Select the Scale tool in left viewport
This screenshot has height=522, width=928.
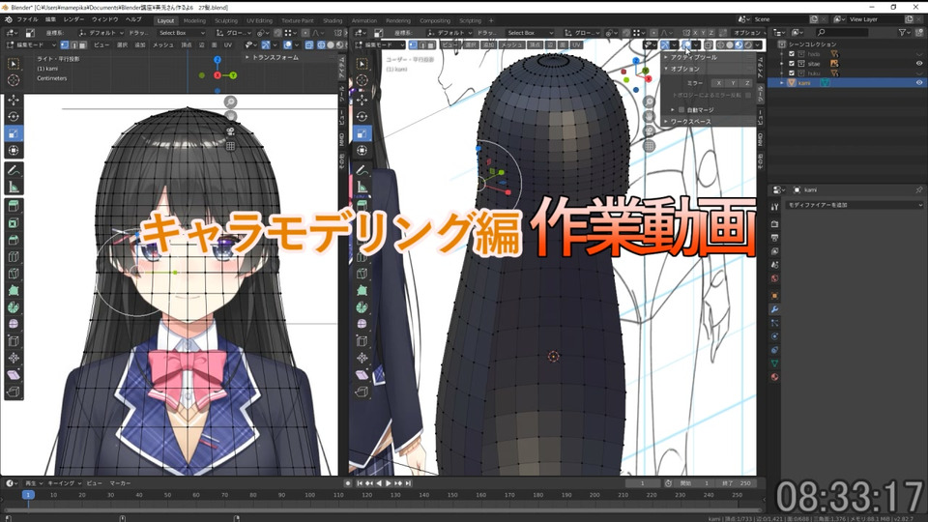coord(13,133)
